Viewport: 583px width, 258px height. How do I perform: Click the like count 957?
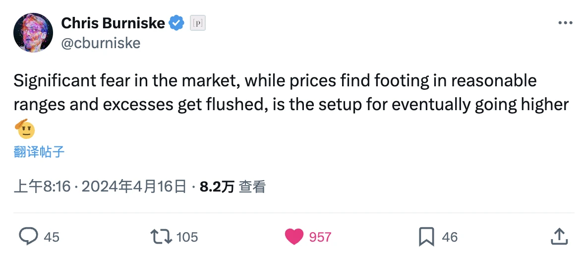320,237
